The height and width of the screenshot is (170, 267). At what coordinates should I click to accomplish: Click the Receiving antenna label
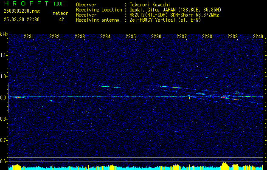pos(98,20)
